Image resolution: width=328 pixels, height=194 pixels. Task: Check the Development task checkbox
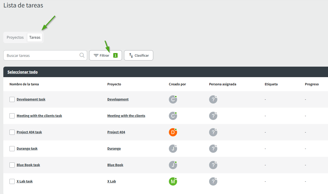(x=12, y=99)
